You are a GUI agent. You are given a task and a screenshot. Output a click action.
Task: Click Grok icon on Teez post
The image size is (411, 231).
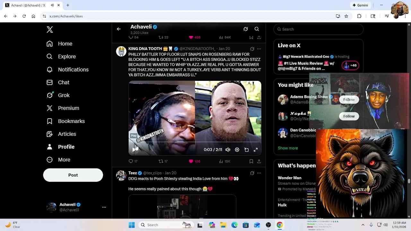tap(252, 173)
